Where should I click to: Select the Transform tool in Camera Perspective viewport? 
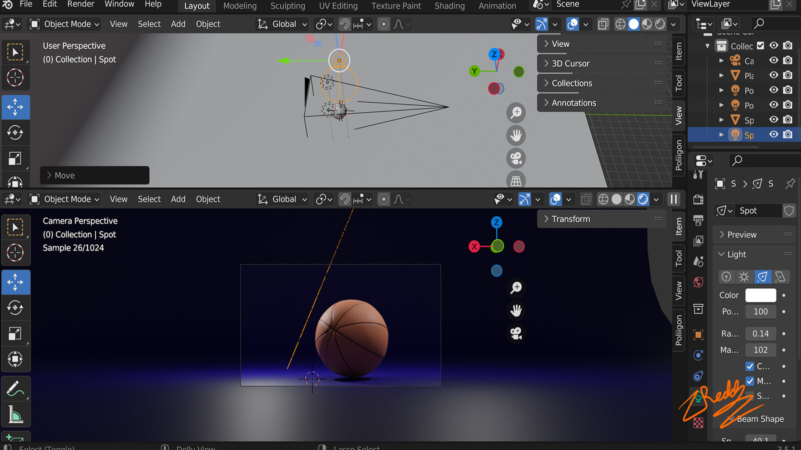[x=15, y=359]
